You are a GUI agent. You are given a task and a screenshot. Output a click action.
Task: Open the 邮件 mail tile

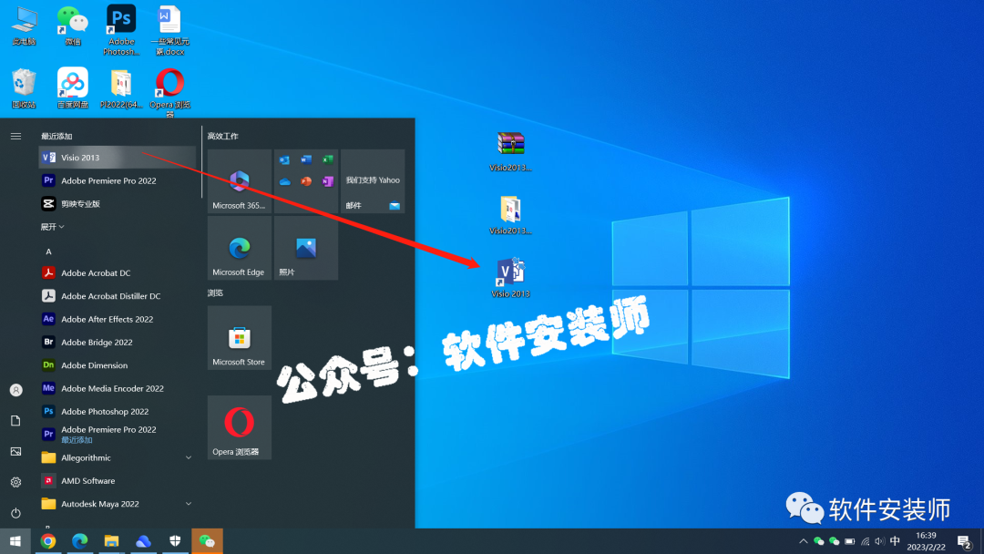[x=373, y=181]
